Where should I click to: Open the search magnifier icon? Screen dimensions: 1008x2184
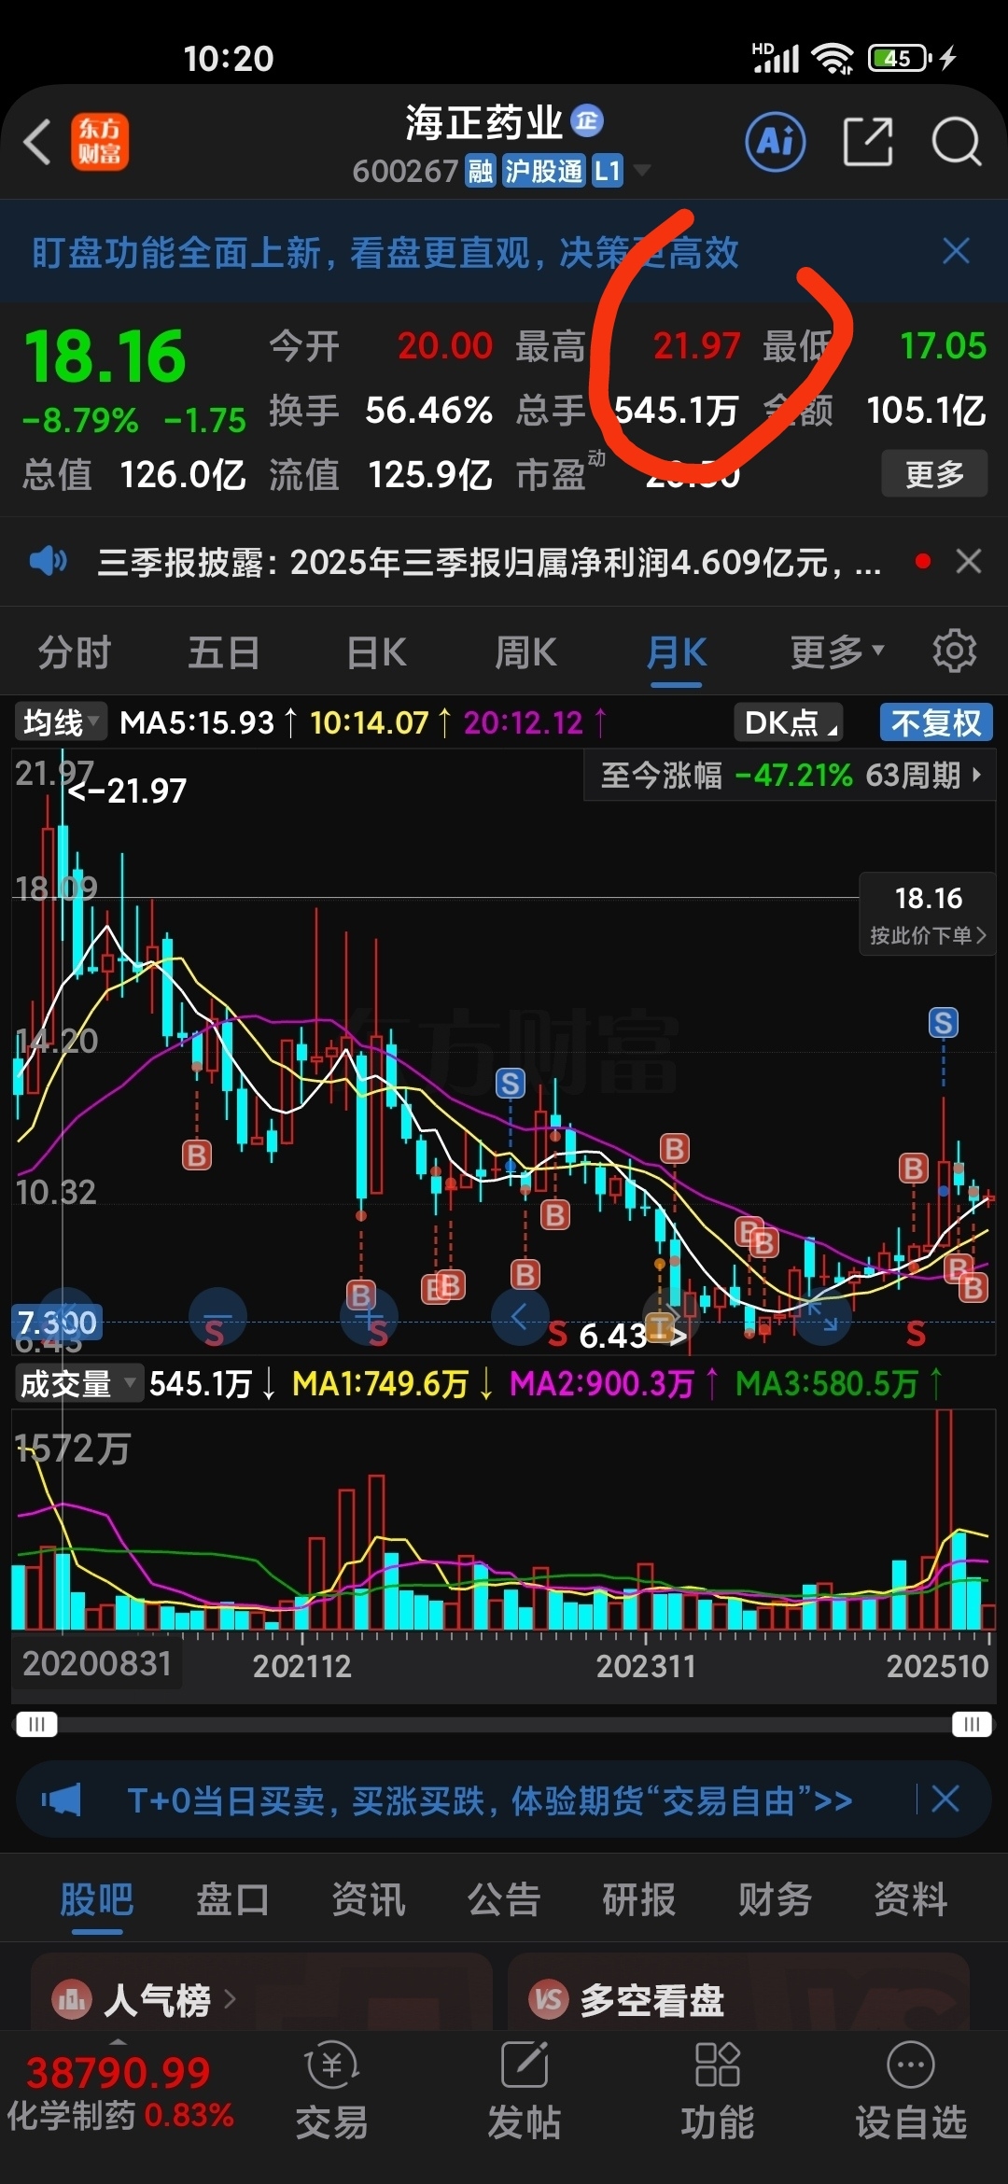957,142
